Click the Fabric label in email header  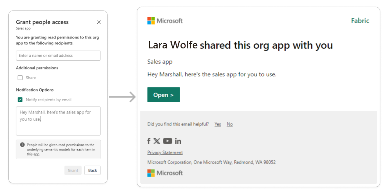click(x=360, y=21)
